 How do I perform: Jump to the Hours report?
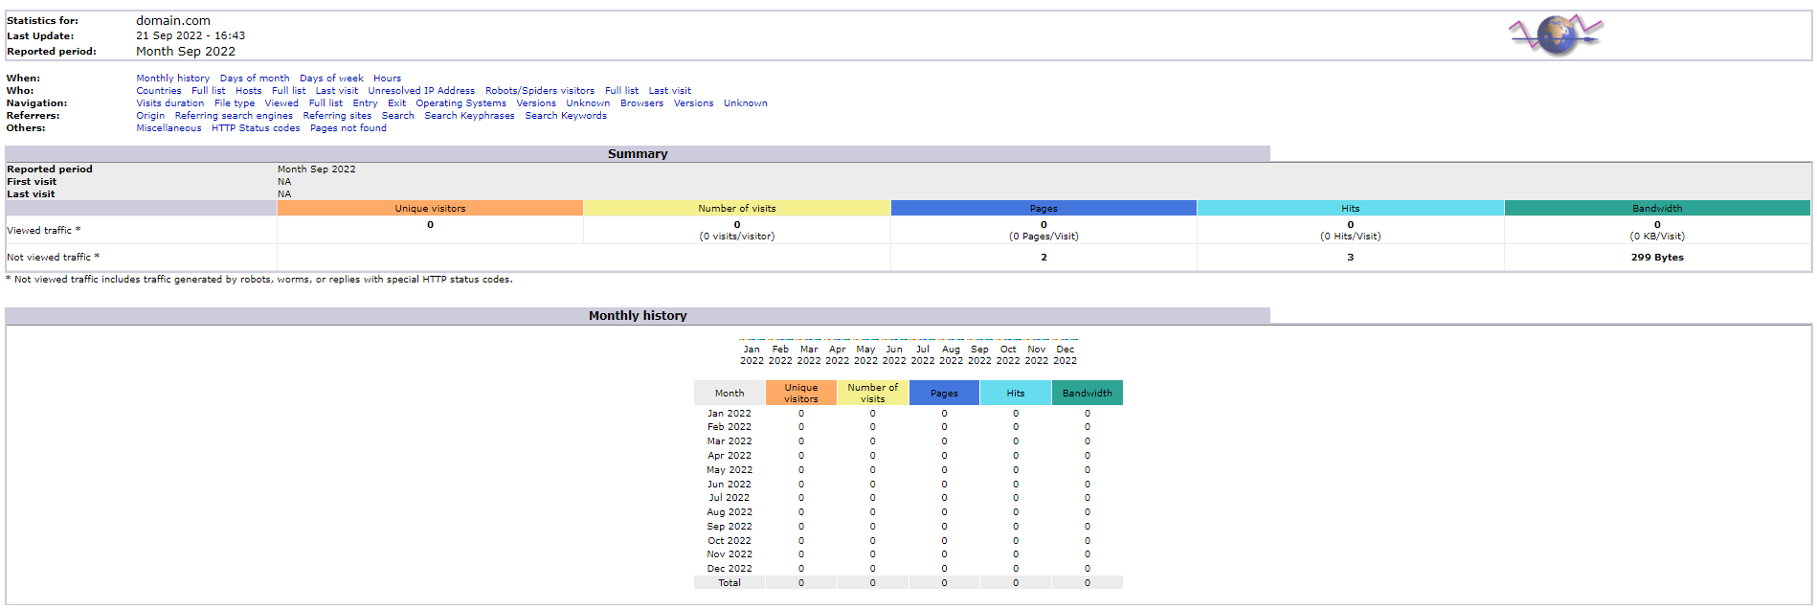pyautogui.click(x=387, y=79)
